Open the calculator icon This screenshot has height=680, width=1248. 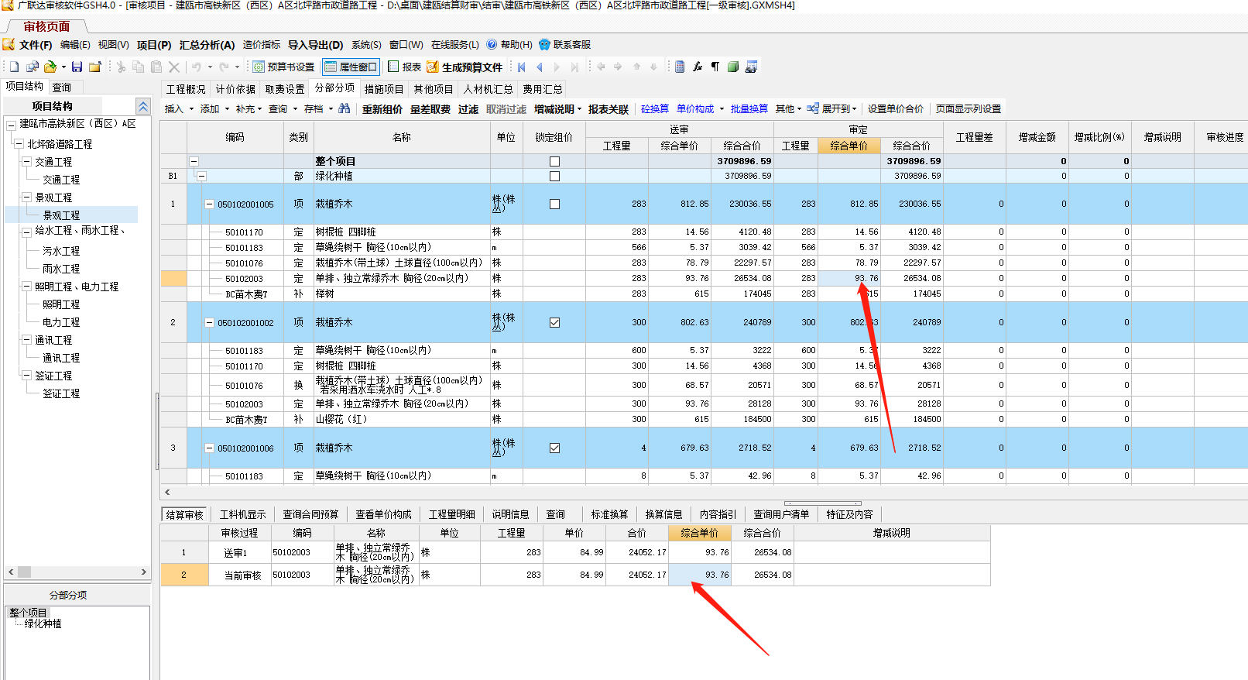tap(680, 67)
